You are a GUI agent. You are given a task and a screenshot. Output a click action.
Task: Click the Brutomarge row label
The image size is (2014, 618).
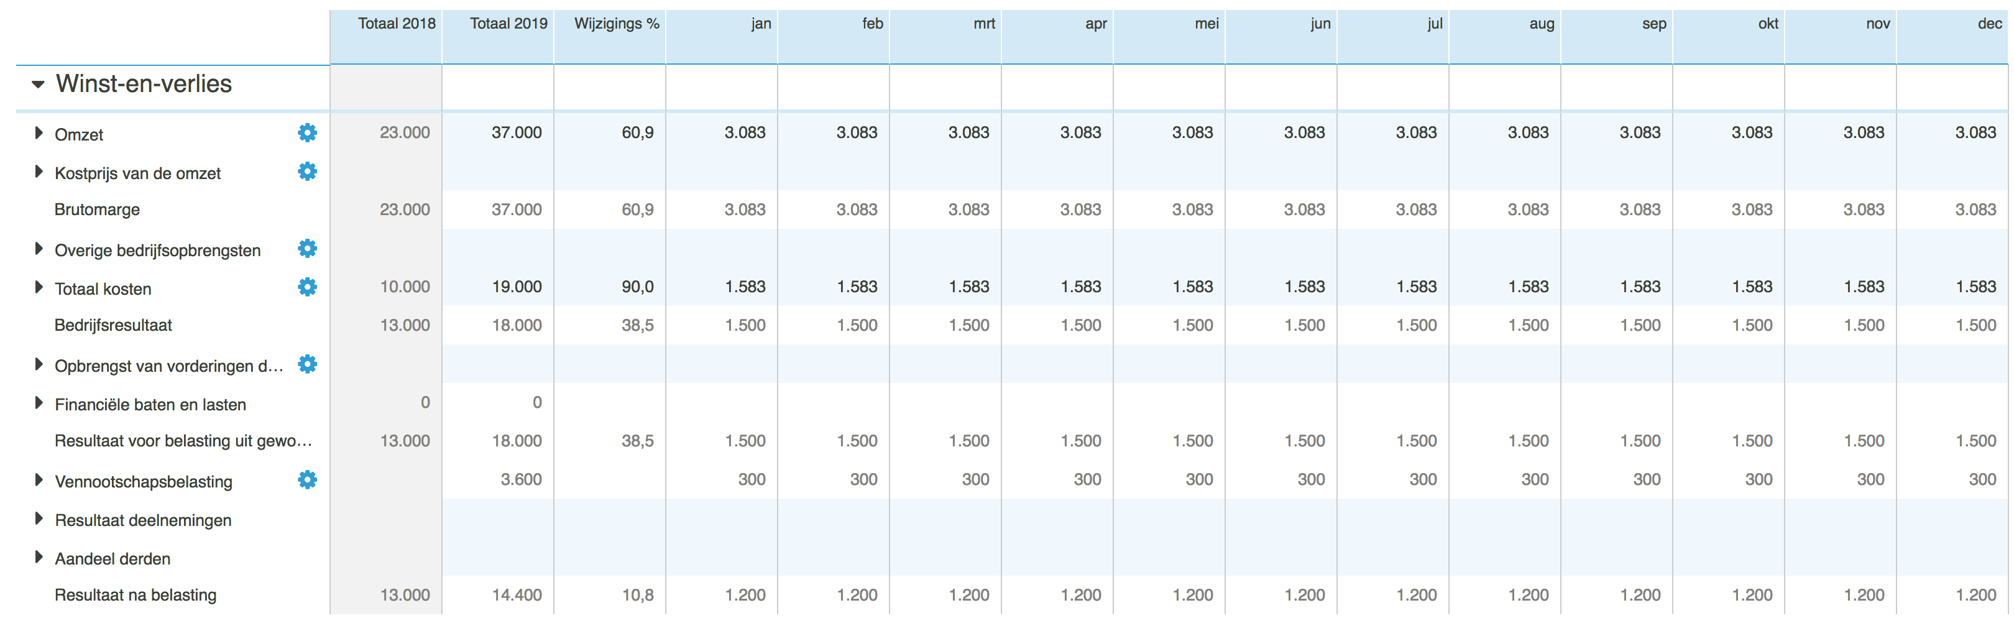coord(97,210)
